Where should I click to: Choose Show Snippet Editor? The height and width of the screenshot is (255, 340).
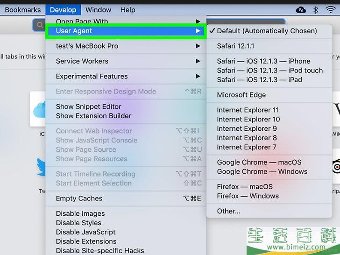click(x=126, y=106)
